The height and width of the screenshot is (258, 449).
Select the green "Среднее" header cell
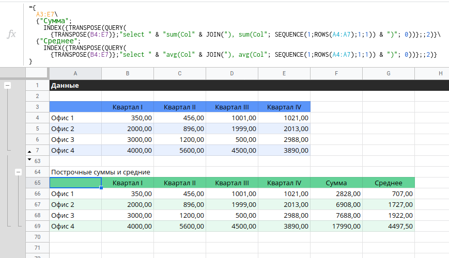click(389, 183)
